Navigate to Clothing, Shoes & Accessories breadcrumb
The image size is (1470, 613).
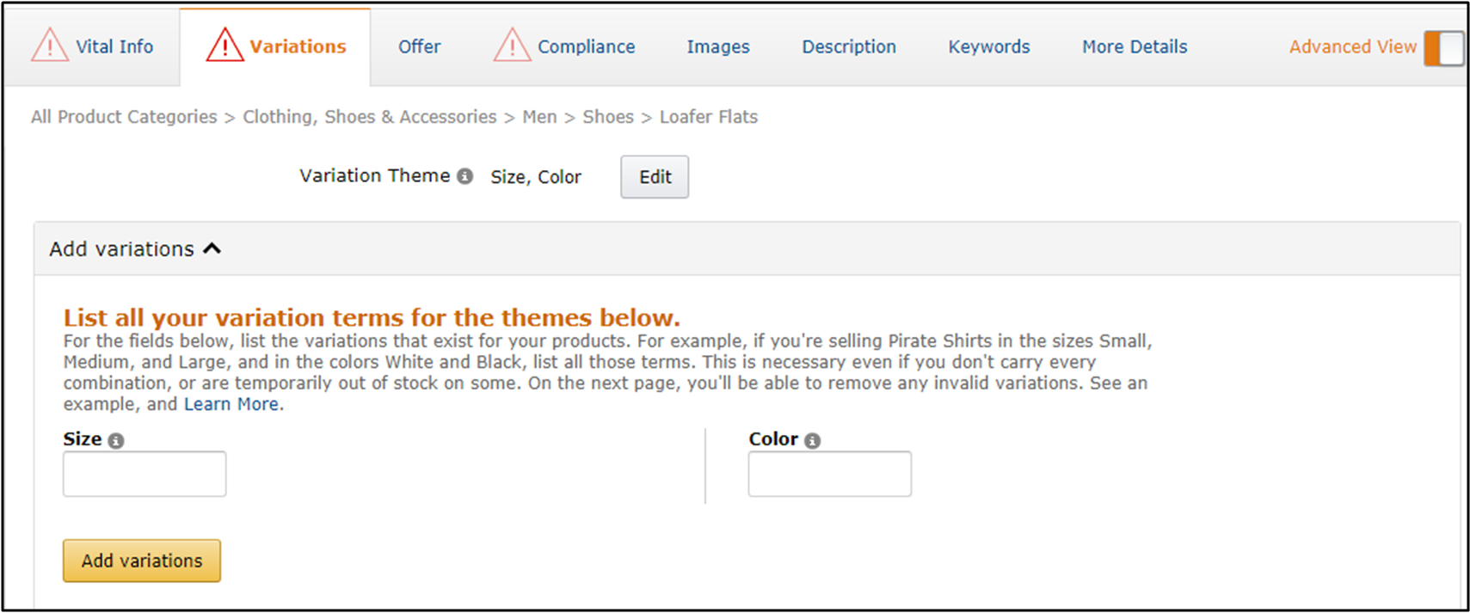click(369, 117)
